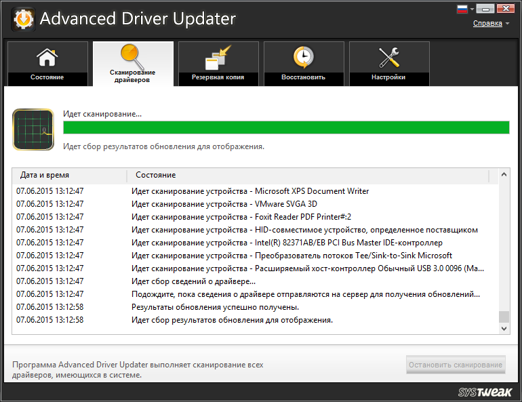Click the green scan progress bar

[286, 127]
